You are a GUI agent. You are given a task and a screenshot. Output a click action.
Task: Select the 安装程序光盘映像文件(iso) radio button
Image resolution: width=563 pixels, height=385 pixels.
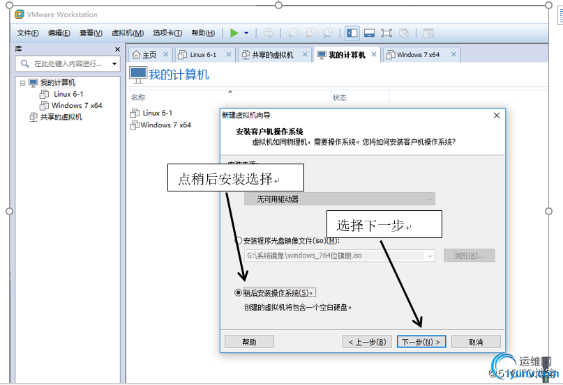click(238, 240)
